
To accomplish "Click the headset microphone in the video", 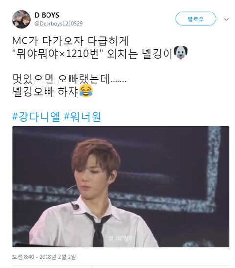I will click(75, 206).
